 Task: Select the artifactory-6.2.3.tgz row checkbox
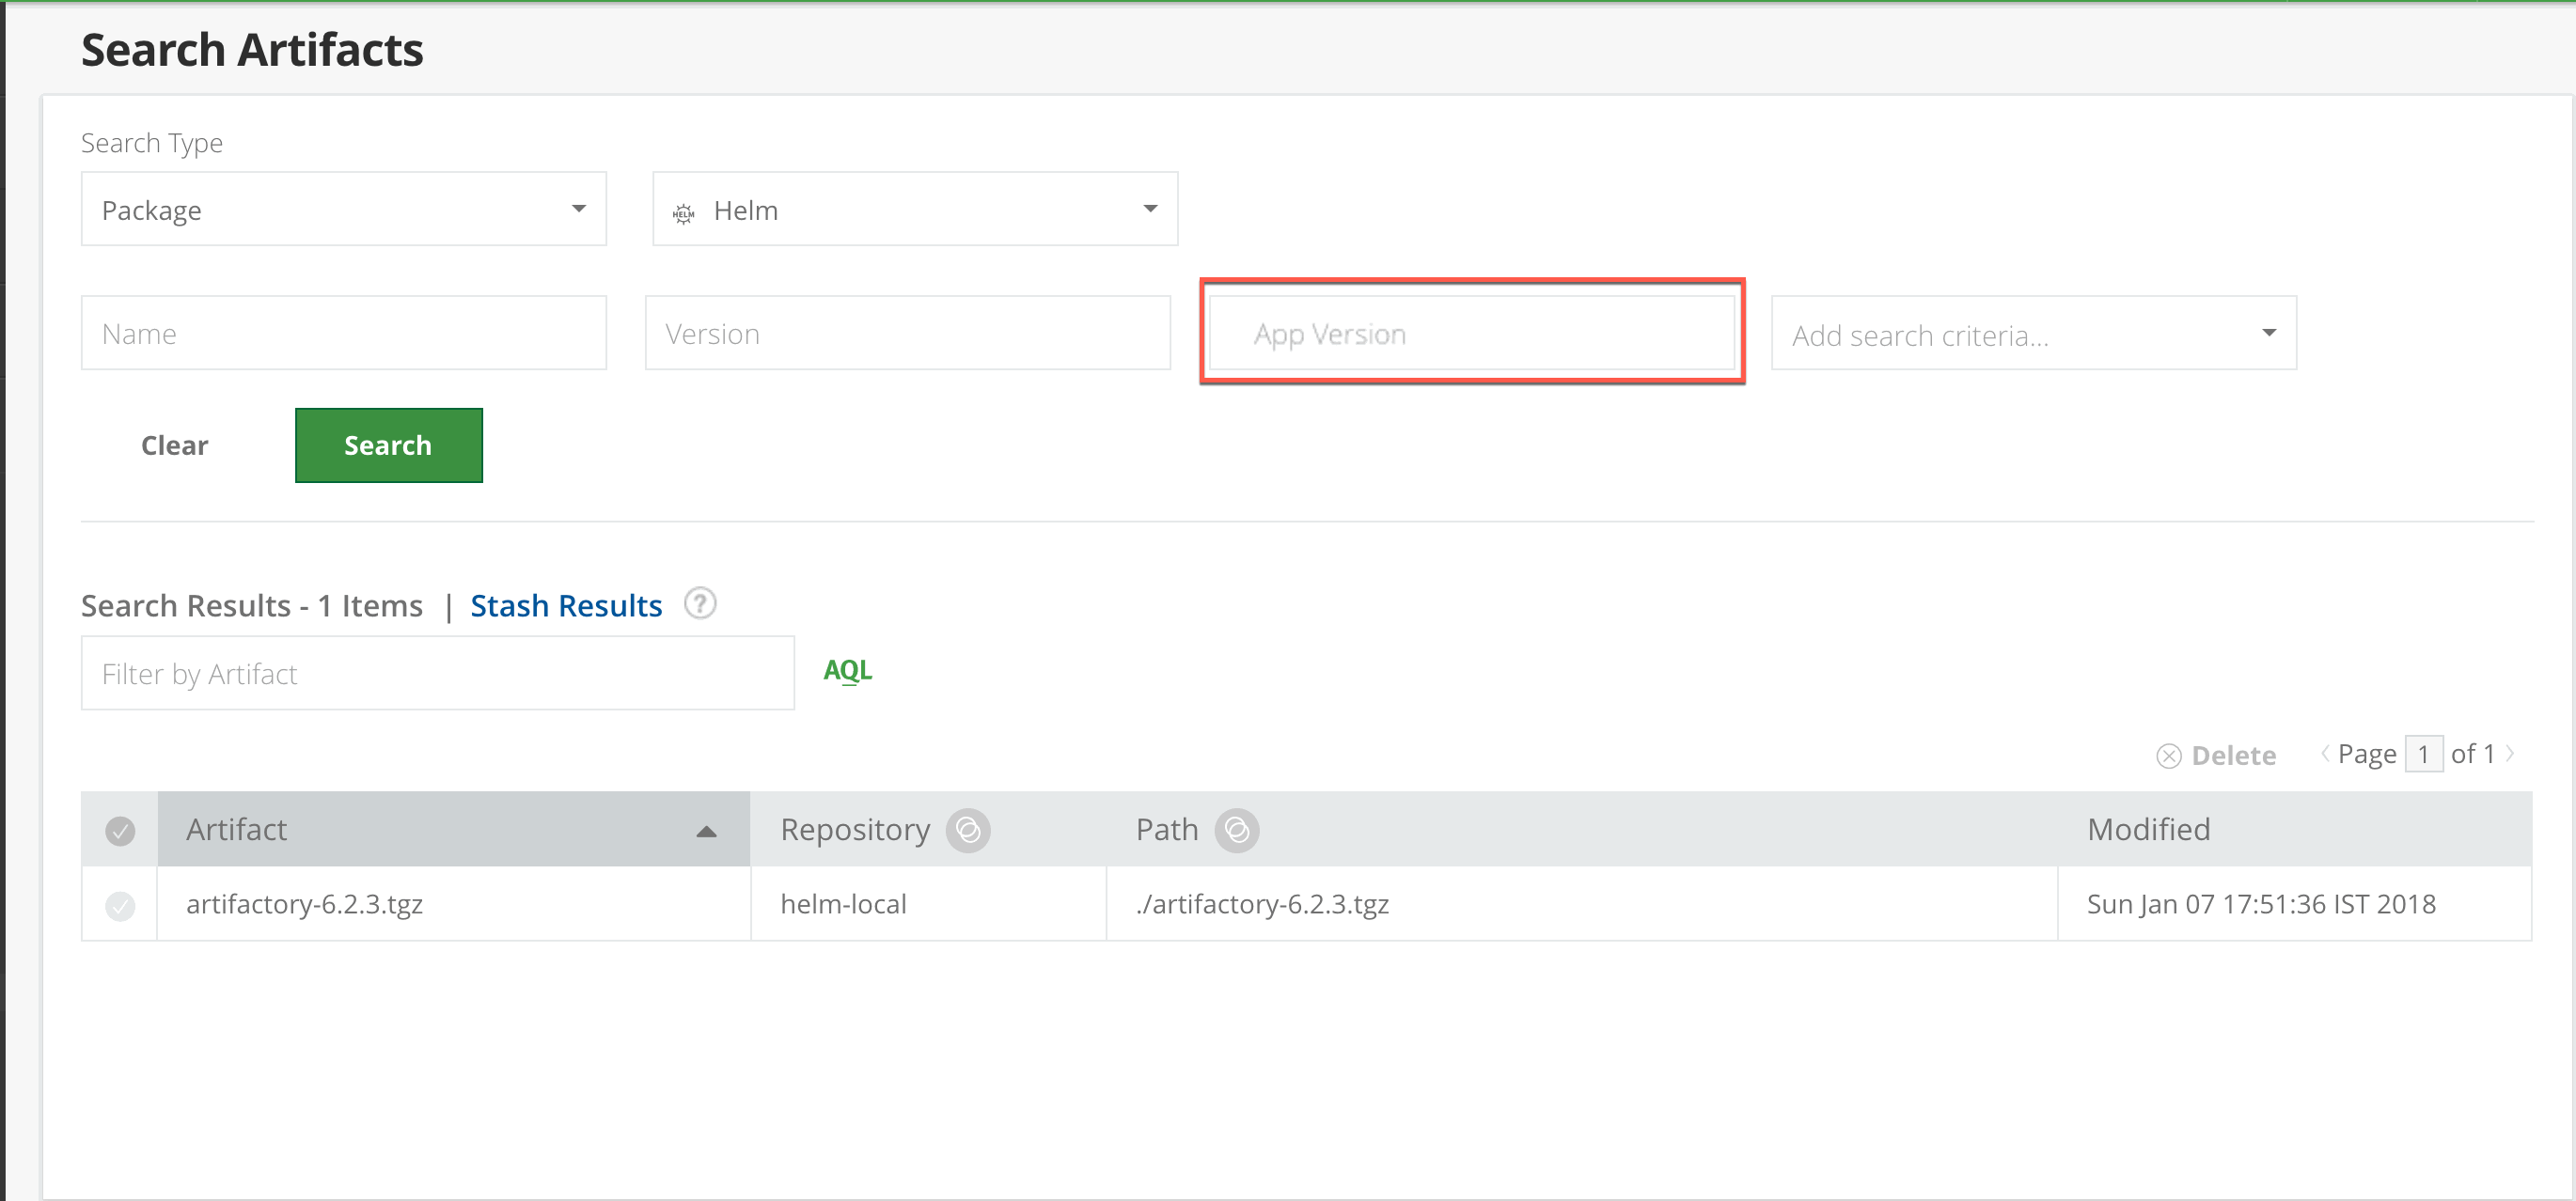pos(120,905)
